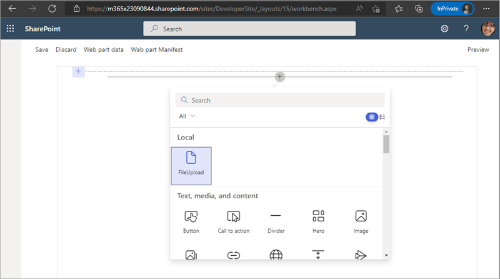
Task: Select the FileUpload web part
Action: pos(191,166)
